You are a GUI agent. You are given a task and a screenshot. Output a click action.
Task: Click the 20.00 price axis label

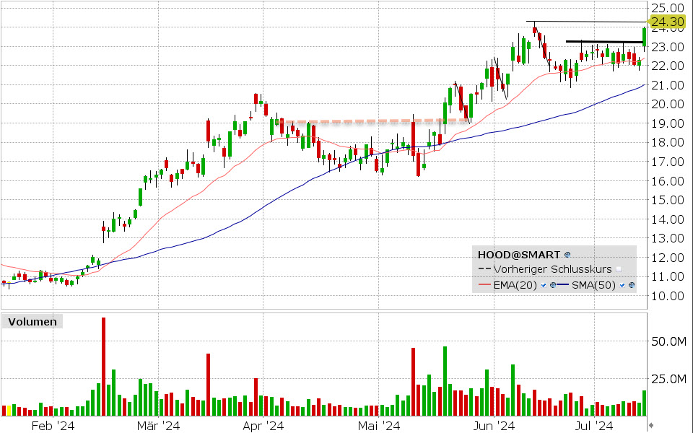[668, 104]
